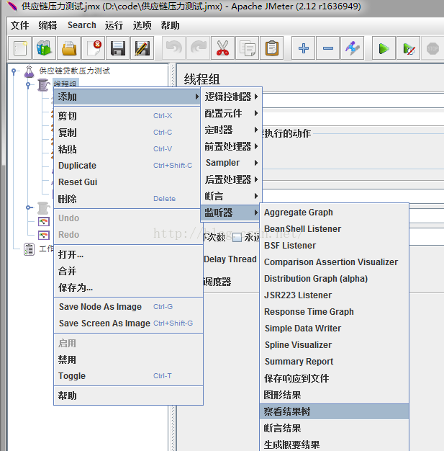Open the Templates toolbar icon
This screenshot has width=444, height=451.
point(45,48)
